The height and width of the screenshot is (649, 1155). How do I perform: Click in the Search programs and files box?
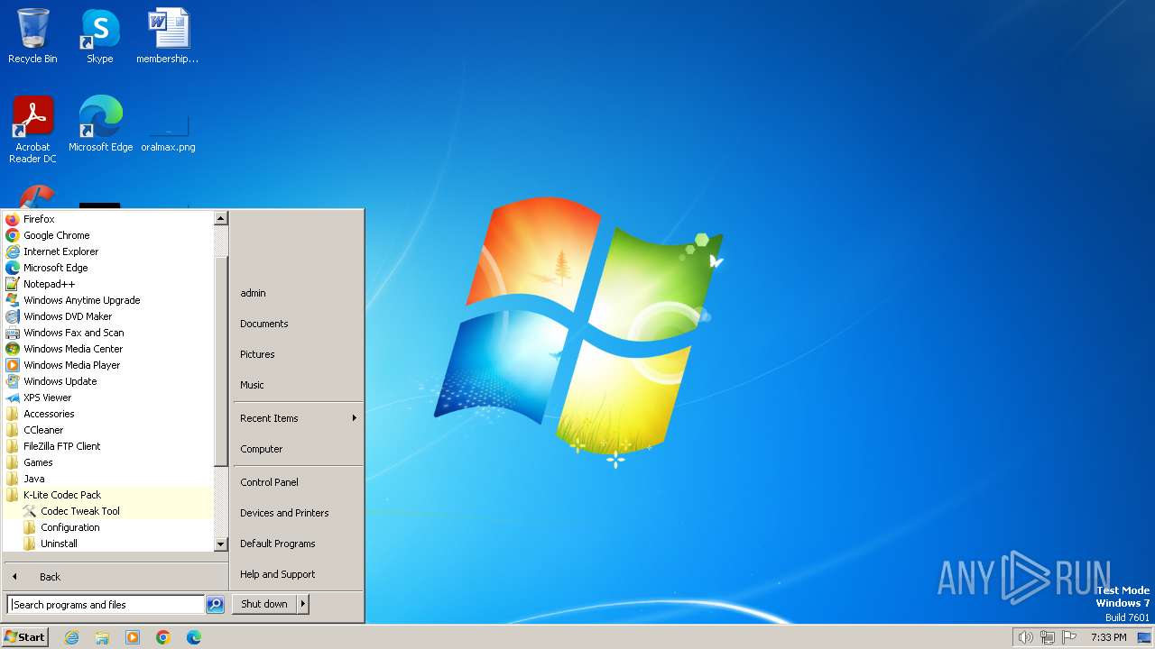tap(106, 605)
